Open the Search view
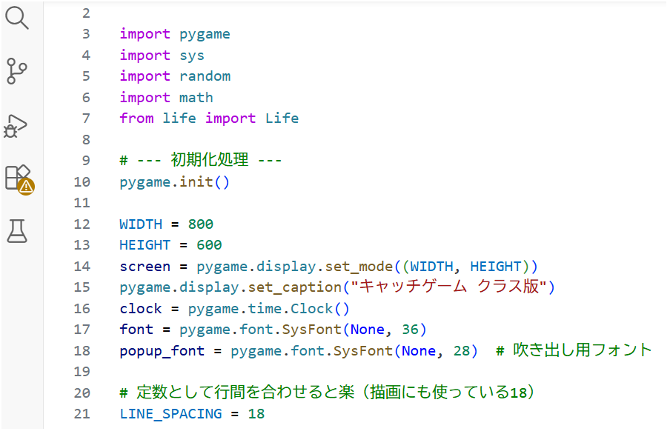 click(16, 18)
